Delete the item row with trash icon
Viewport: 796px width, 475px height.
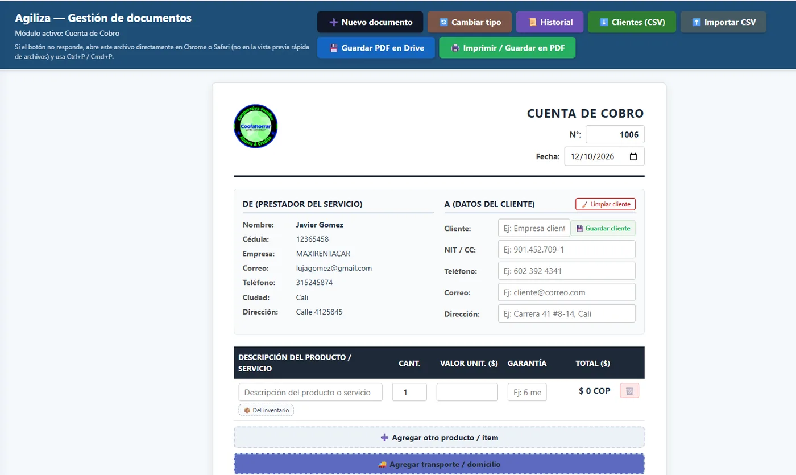point(629,391)
